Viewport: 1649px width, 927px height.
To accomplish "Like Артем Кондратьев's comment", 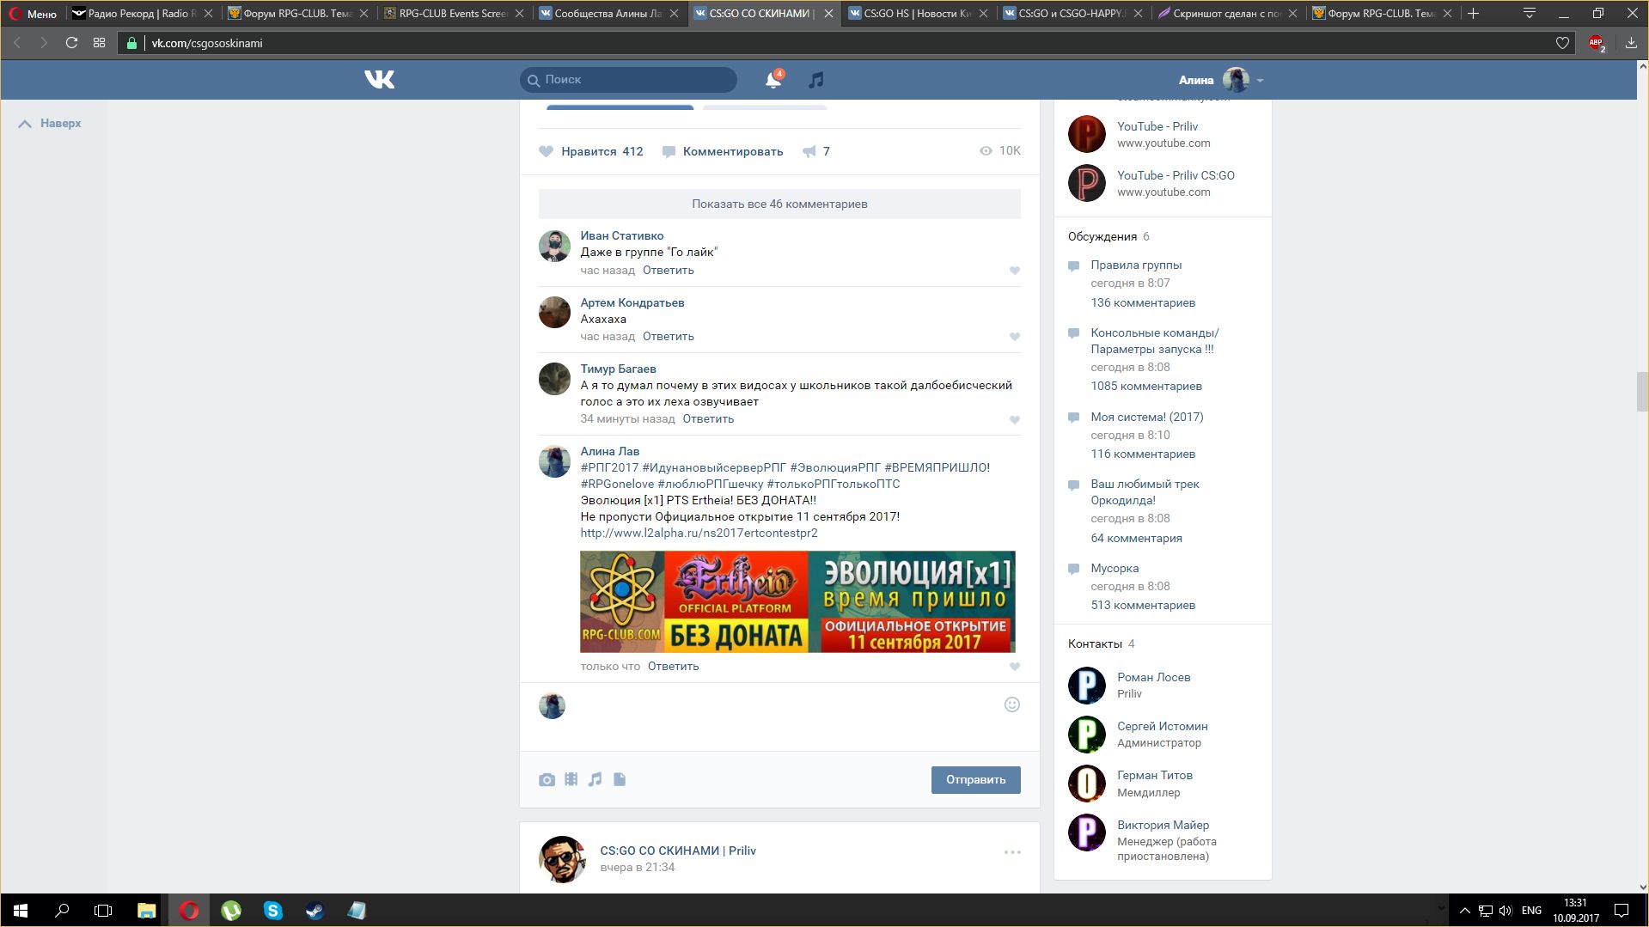I will [x=1015, y=337].
